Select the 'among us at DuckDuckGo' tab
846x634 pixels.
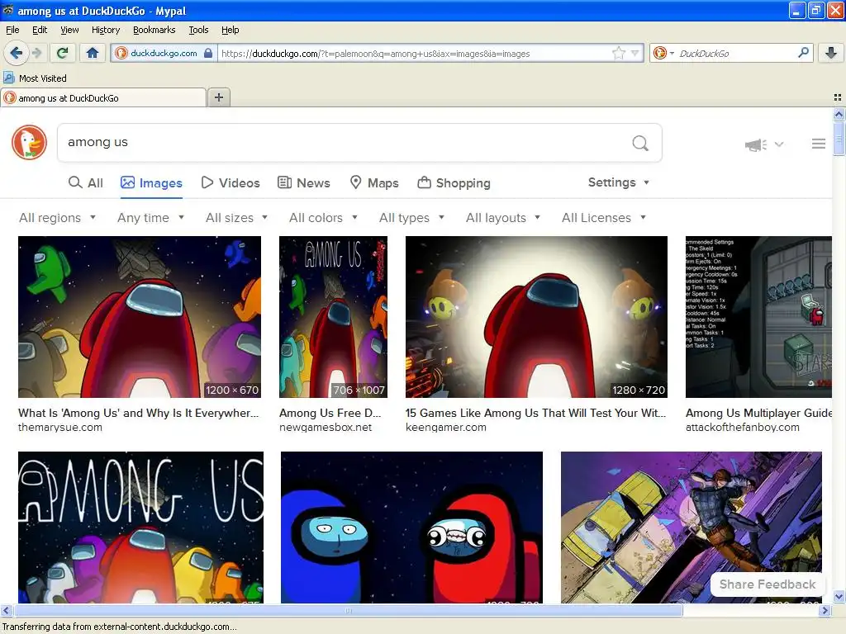click(103, 97)
